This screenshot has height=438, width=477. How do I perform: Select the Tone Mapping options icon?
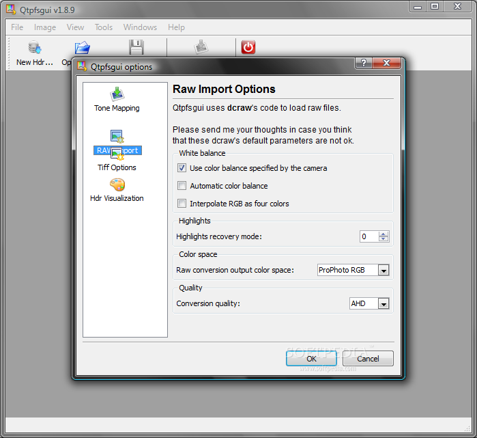tap(117, 94)
